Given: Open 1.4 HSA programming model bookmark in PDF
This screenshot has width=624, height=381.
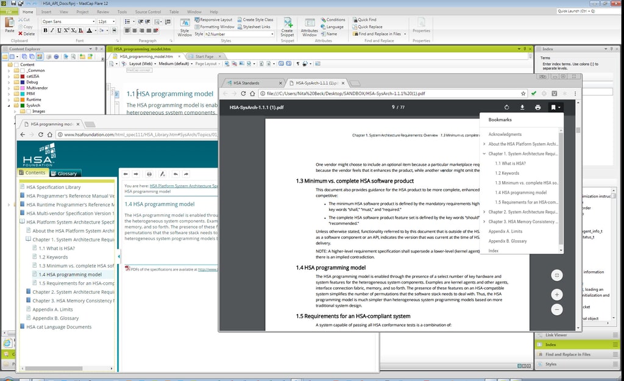Looking at the screenshot, I should point(520,192).
